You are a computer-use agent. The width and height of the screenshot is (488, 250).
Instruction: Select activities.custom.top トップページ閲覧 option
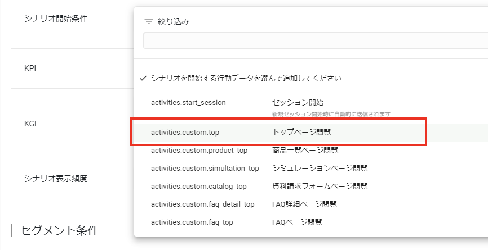pos(311,132)
